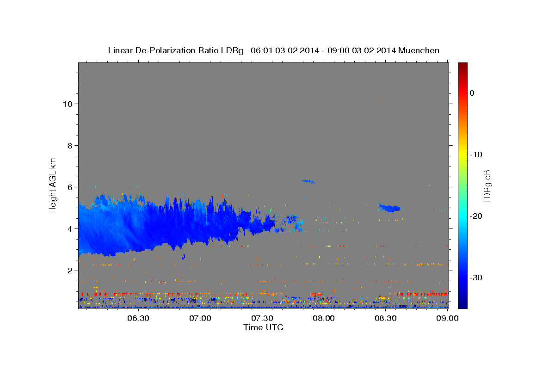This screenshot has width=555, height=370.
Task: Click the height tick label 4
Action: [70, 228]
